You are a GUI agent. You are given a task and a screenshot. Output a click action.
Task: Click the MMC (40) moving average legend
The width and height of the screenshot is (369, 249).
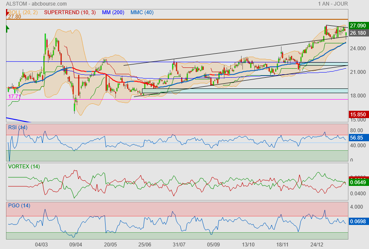(142, 12)
